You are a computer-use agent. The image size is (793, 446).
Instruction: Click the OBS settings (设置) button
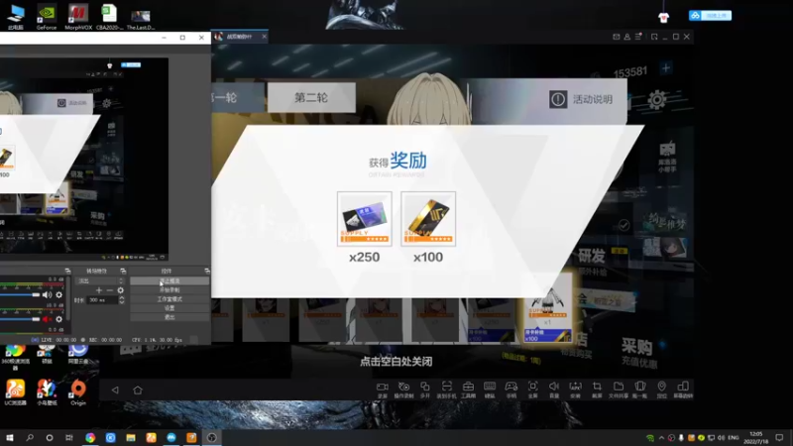170,308
